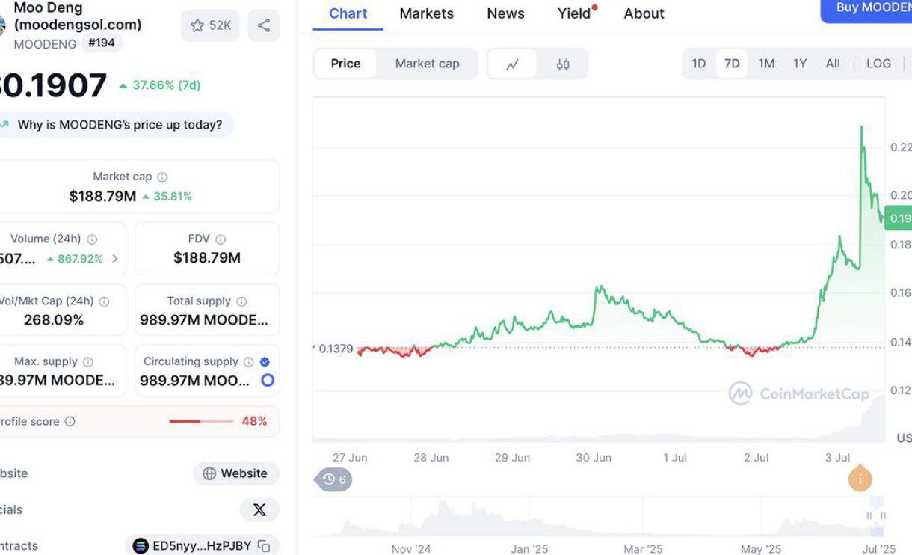Click the Profile score progress bar
The image size is (912, 555).
tap(202, 422)
